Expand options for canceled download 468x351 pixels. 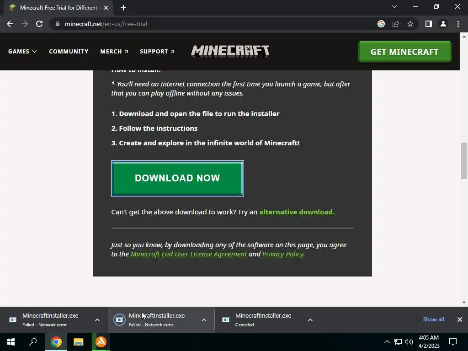310,320
